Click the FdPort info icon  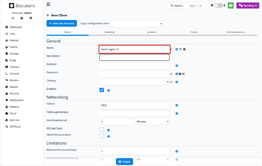177,105
